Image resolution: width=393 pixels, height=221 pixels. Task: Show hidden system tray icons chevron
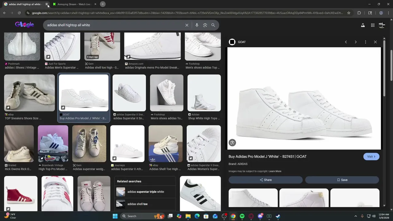pos(356,216)
